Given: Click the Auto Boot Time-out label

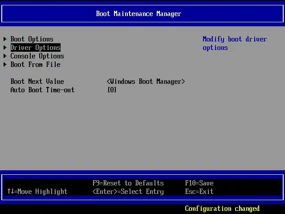Looking at the screenshot, I should [42, 90].
